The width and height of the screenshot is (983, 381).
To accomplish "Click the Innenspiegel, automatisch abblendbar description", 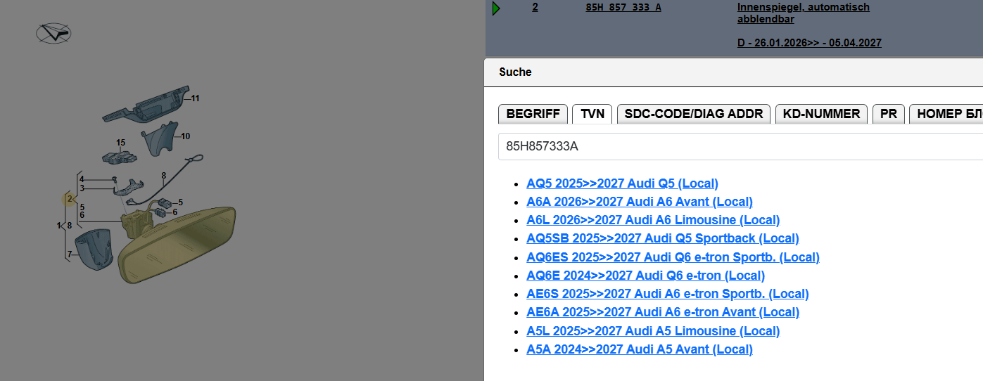I will 803,13.
